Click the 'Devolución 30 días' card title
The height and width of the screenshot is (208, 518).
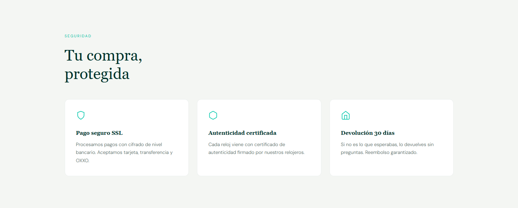(368, 133)
